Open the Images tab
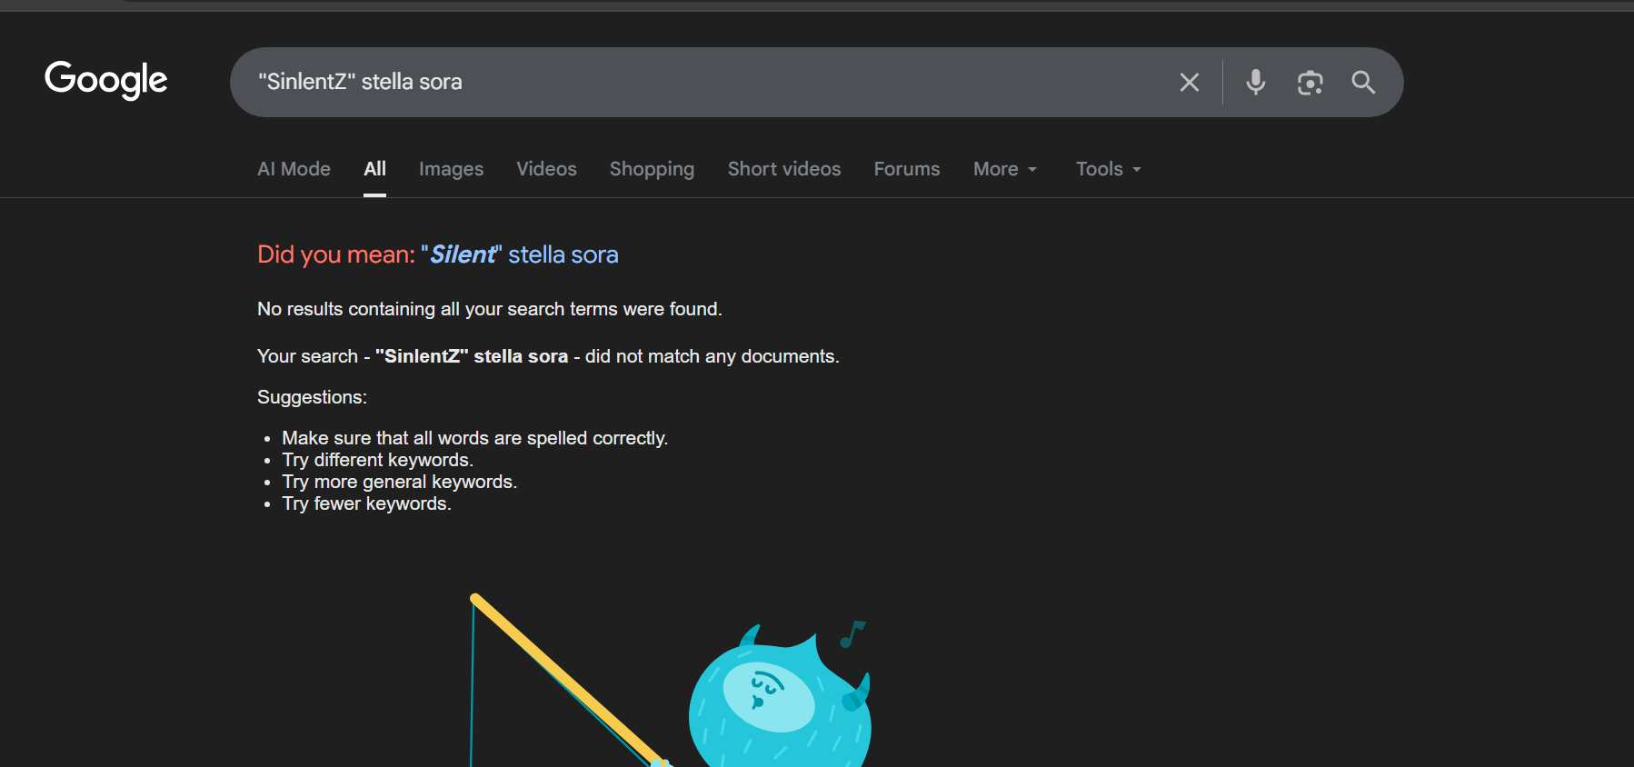 (x=451, y=169)
